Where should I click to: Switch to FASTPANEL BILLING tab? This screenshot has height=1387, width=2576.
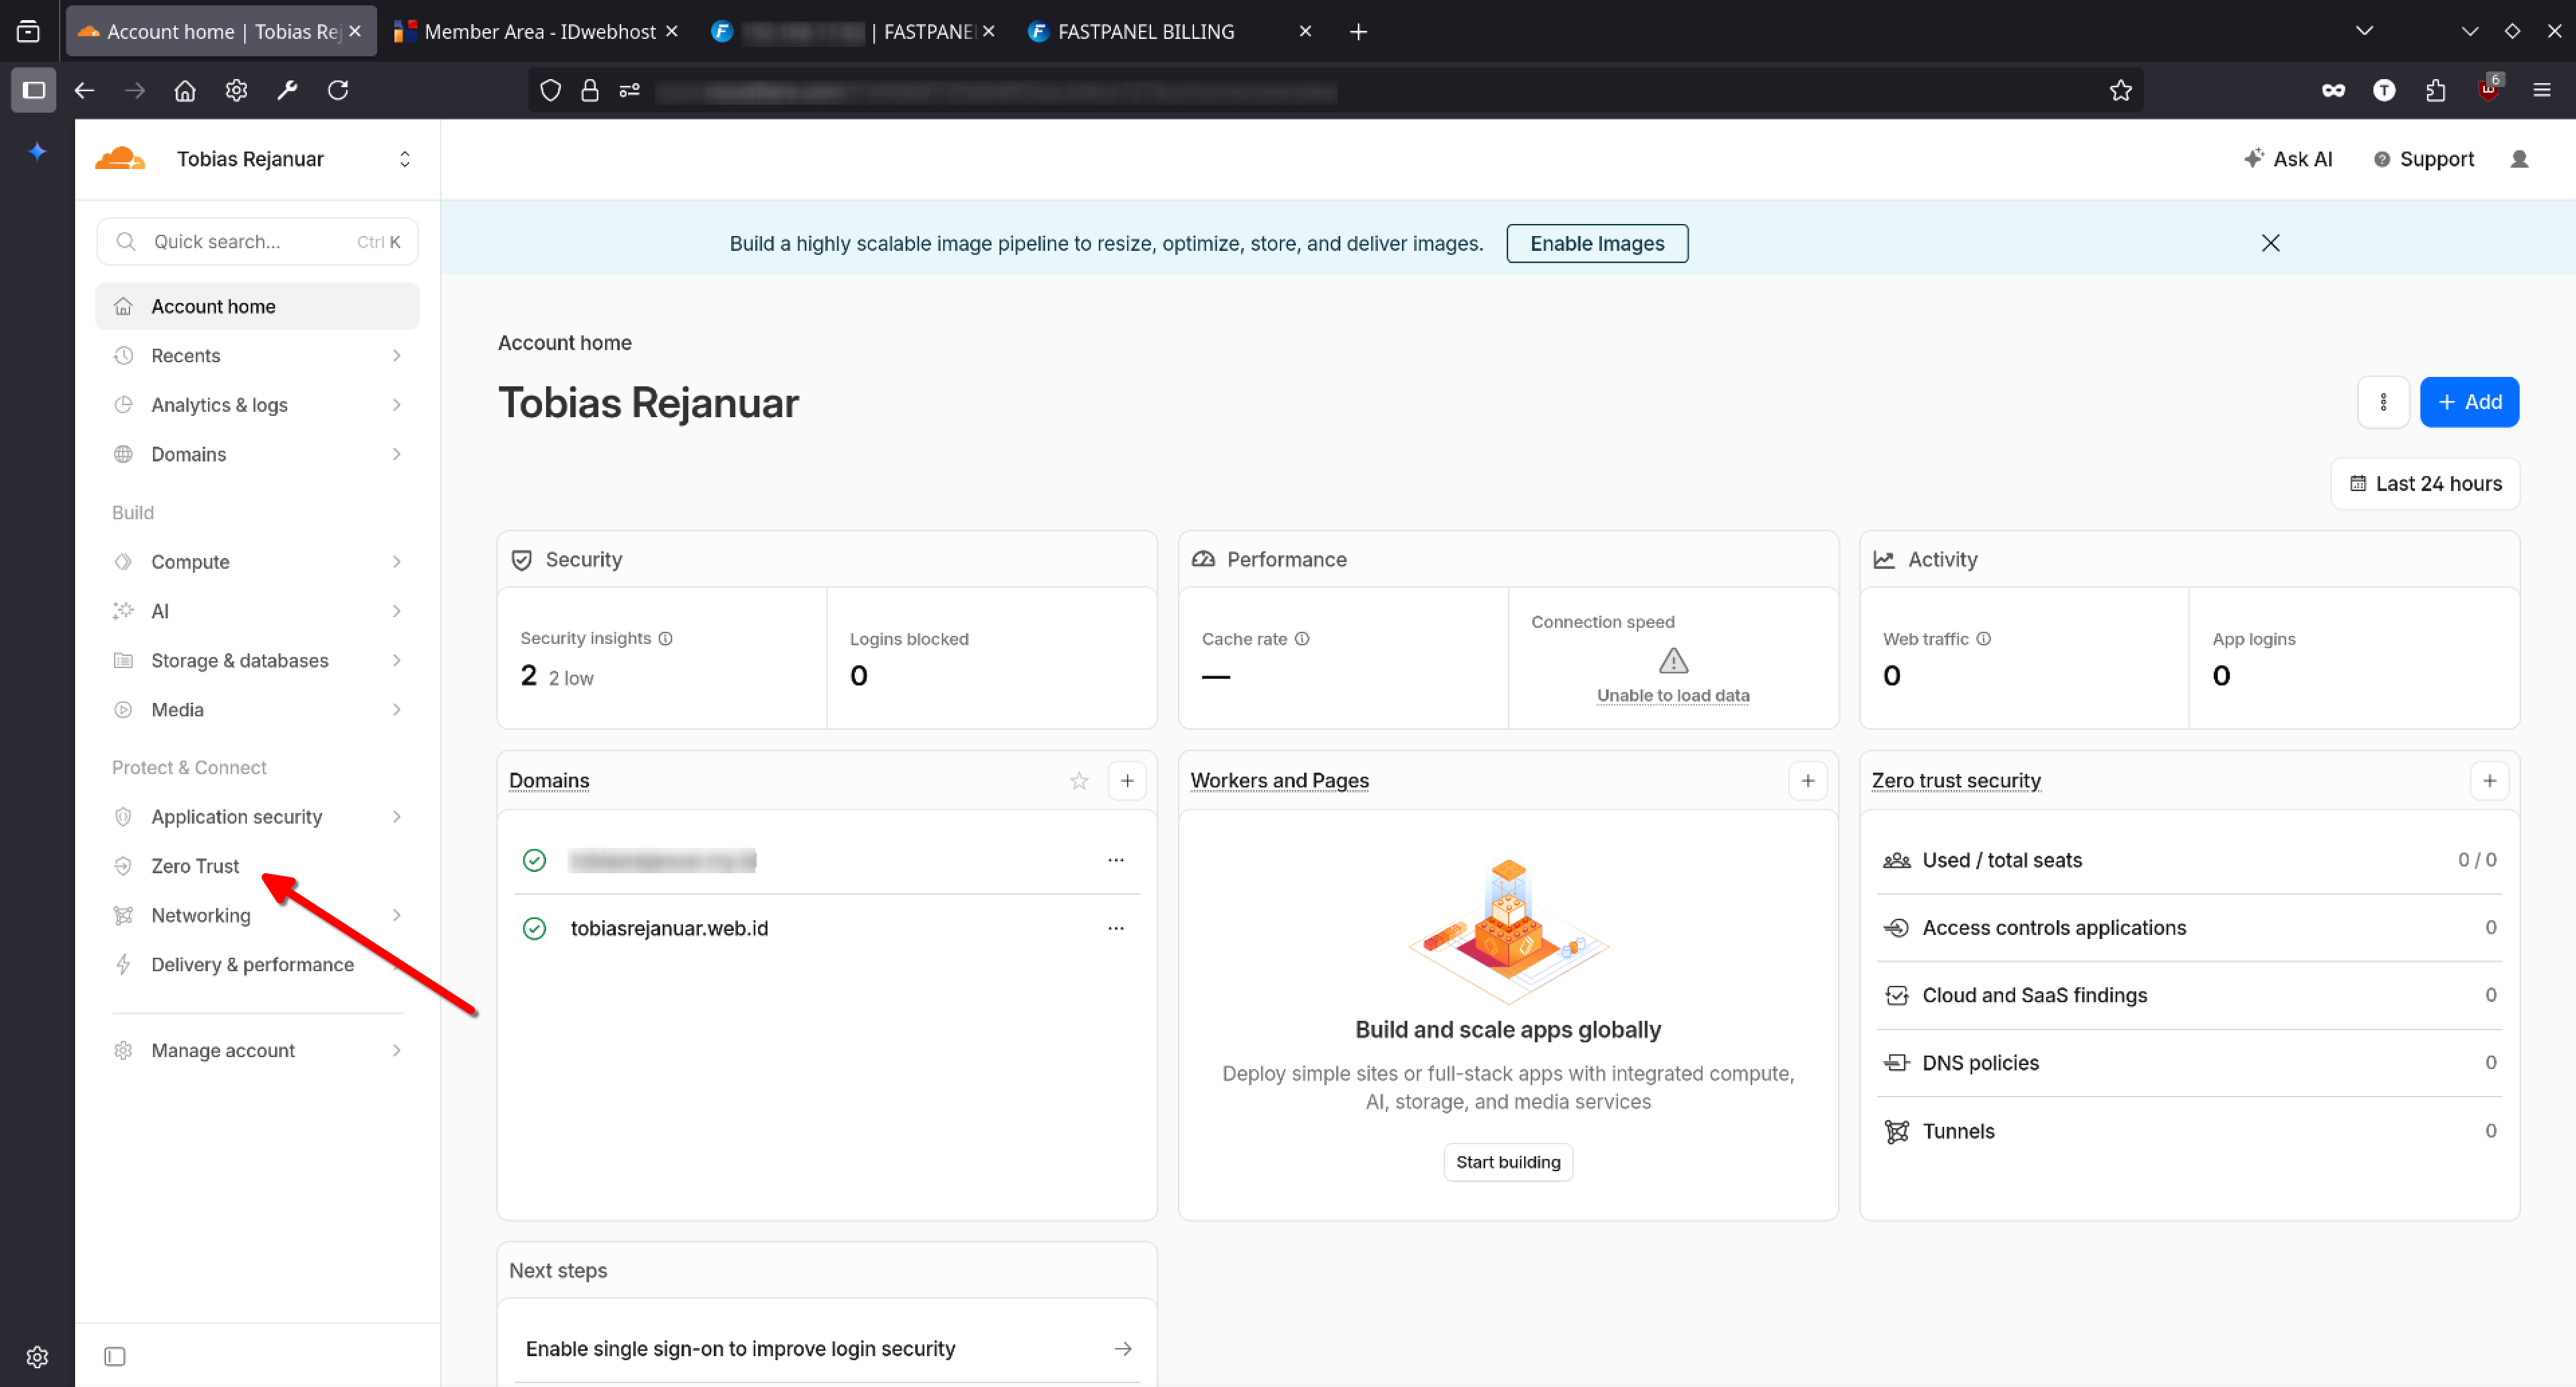[1146, 31]
